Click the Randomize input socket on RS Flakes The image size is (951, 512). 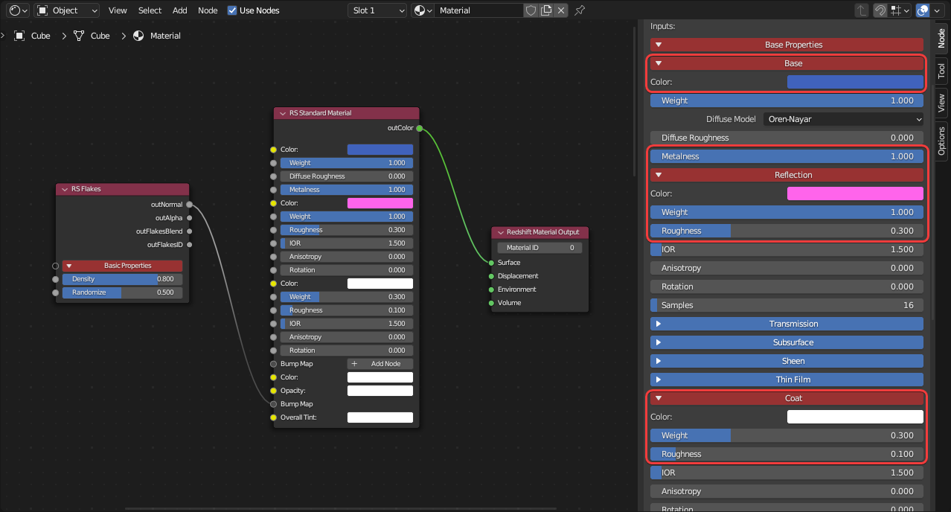point(55,292)
